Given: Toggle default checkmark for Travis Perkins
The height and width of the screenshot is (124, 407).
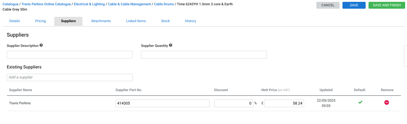Looking at the screenshot, I should click(x=360, y=102).
